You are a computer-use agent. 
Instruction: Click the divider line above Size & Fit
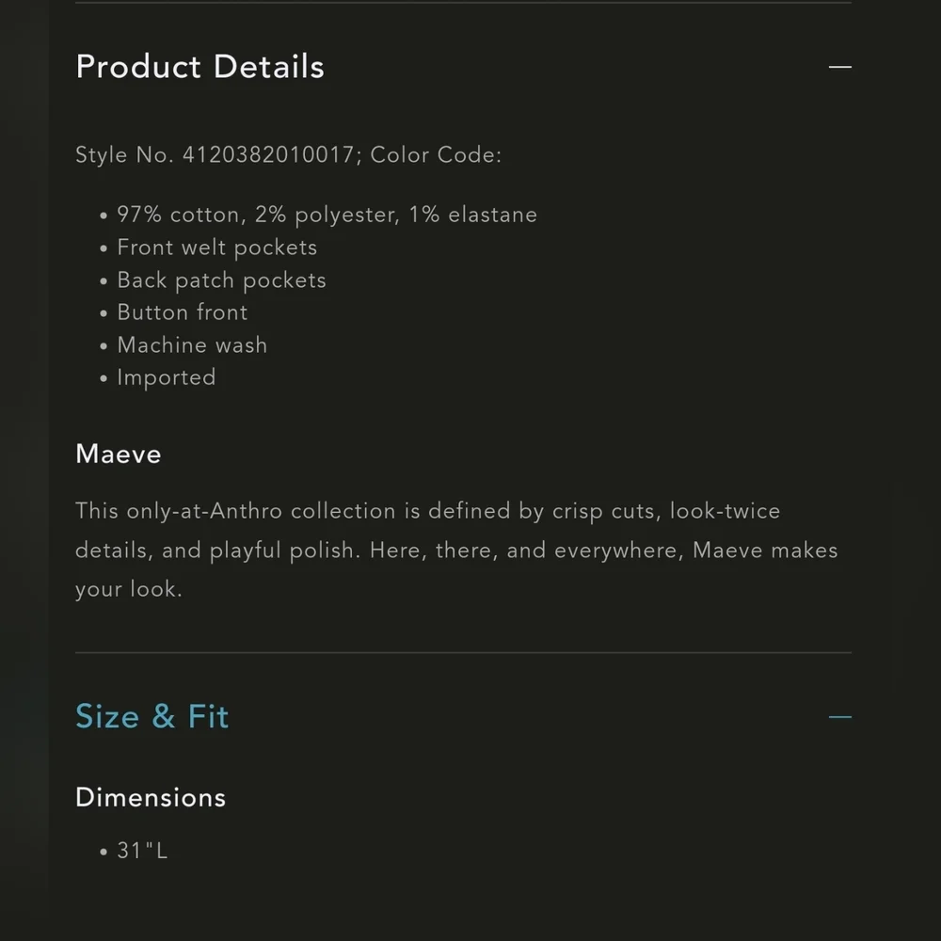(463, 652)
